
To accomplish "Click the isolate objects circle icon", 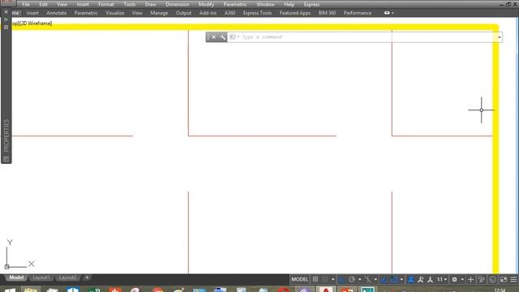I will [x=492, y=279].
